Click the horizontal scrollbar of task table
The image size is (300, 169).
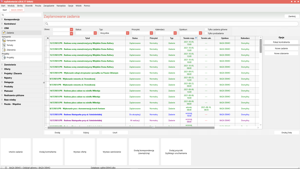click(x=131, y=127)
